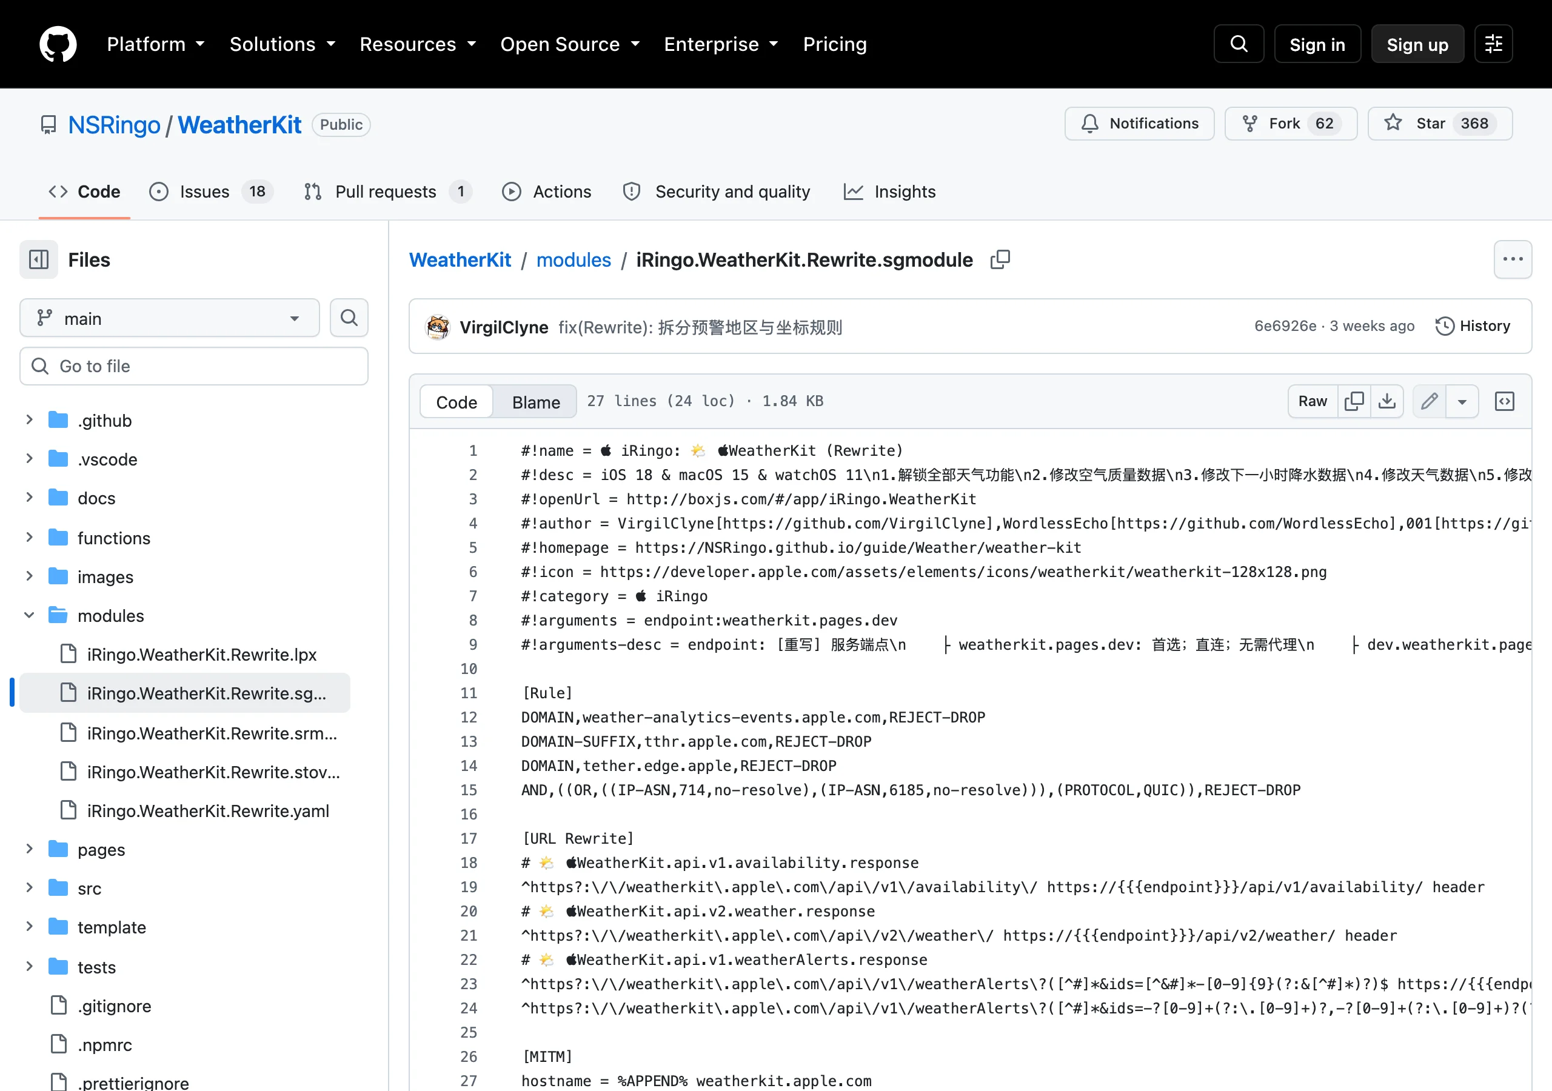Screen dimensions: 1552x1091
Task: Open the Notifications button
Action: (x=1139, y=124)
